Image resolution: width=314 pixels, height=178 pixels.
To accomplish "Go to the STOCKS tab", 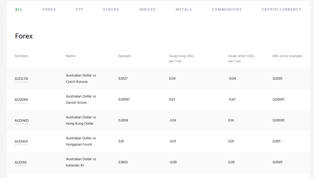I will 111,9.
